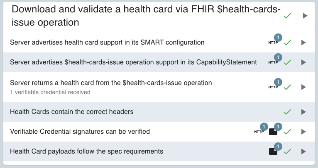Expand the health-cards-issue operation result row
This screenshot has width=318, height=168.
point(303,87)
